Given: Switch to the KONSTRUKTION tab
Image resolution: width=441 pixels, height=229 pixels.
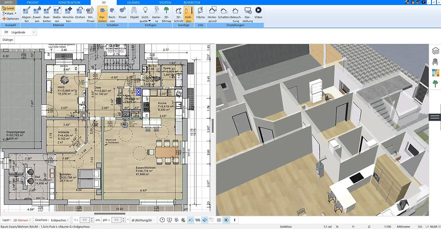Looking at the screenshot, I should tap(69, 2).
